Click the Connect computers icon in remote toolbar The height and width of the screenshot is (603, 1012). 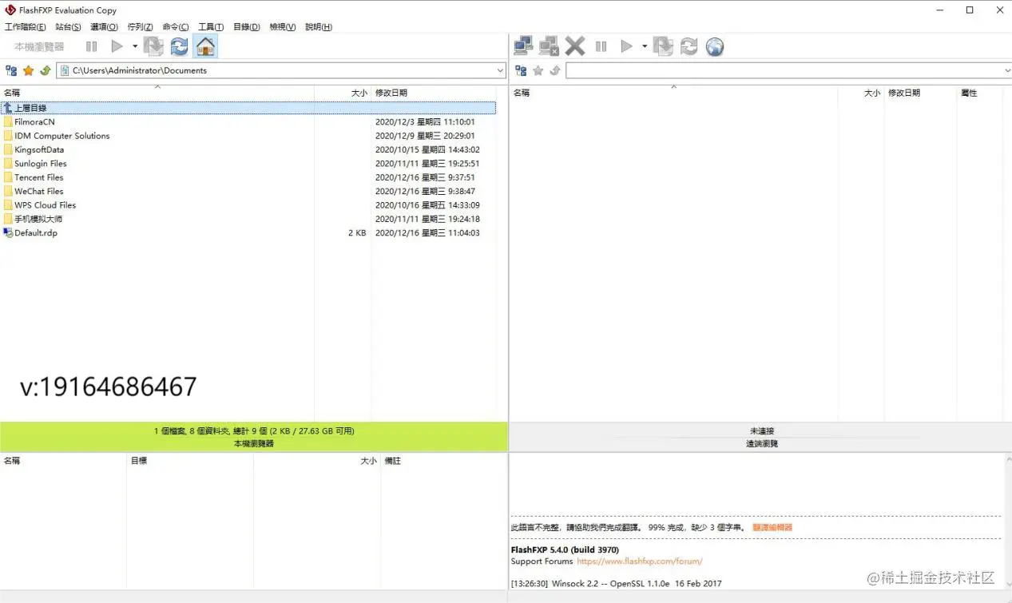tap(523, 46)
